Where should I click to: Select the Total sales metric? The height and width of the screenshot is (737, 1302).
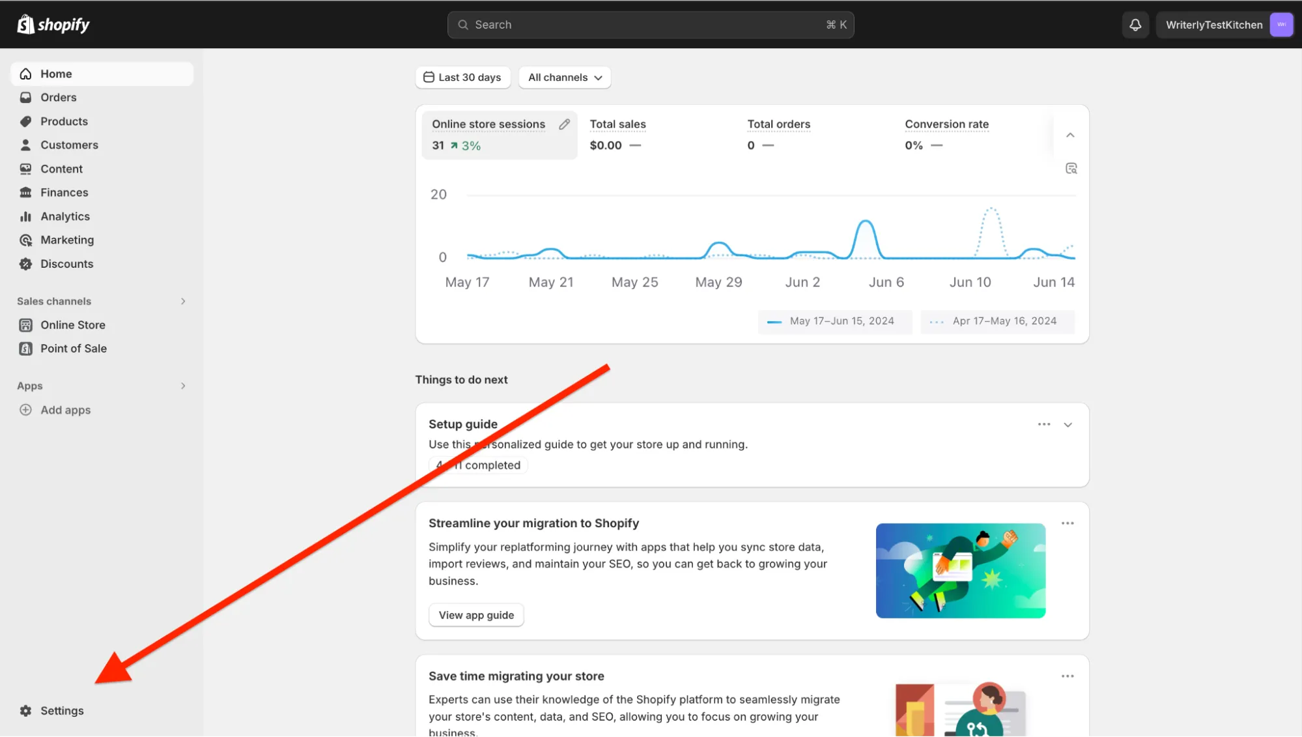pyautogui.click(x=658, y=135)
